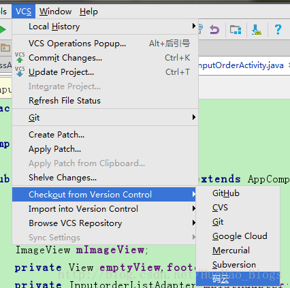Click the green Run arrow icon
290x288 pixels.
(3, 29)
